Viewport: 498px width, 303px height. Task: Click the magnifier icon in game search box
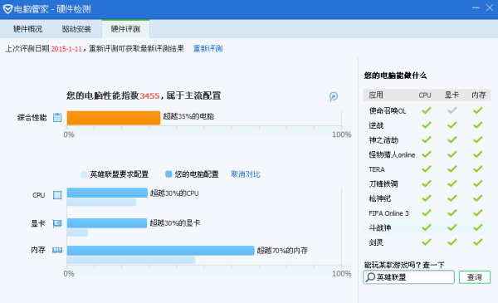370,277
